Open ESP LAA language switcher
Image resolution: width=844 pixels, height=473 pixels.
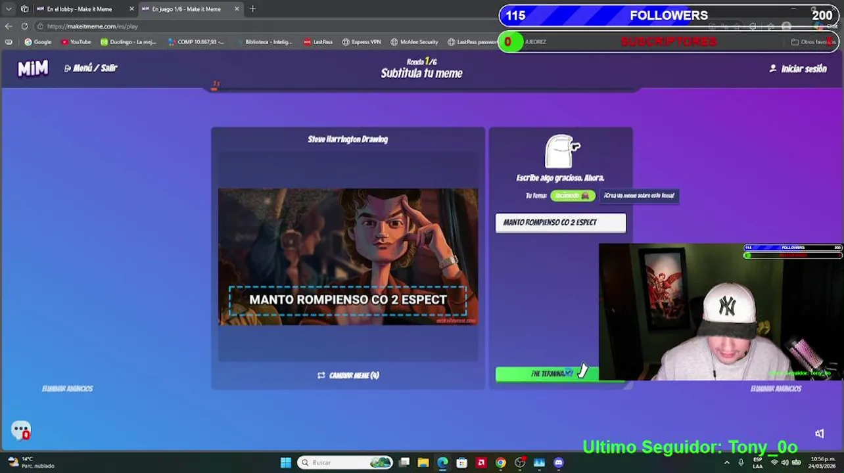click(x=758, y=462)
